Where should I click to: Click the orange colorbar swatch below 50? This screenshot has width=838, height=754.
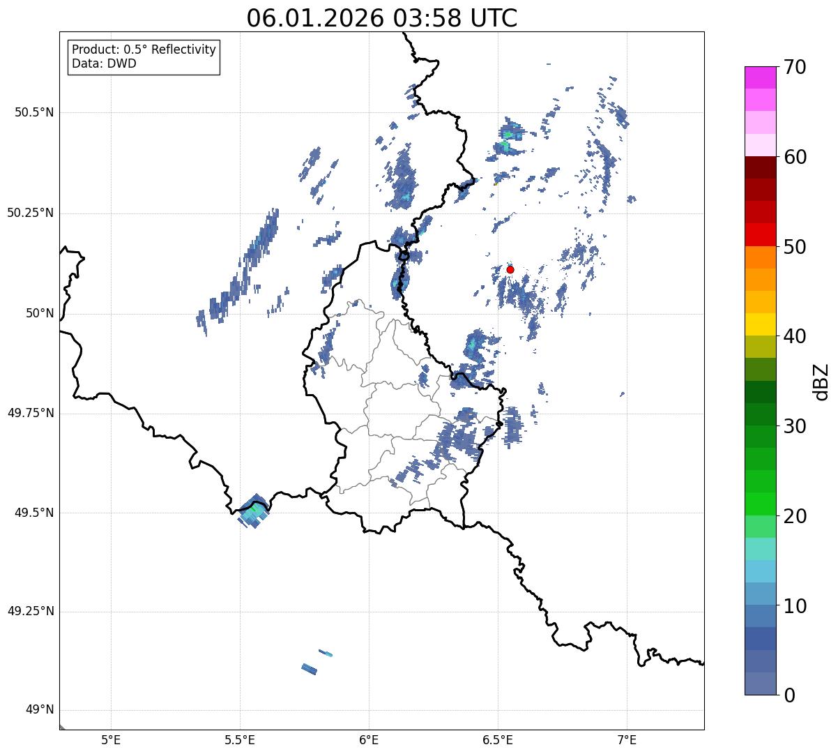coord(760,257)
